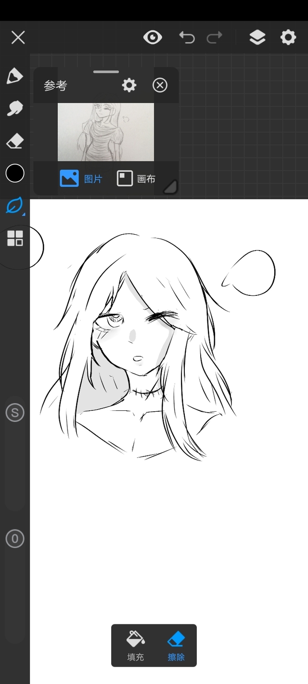
Task: Open the black color swatch
Action: (x=15, y=173)
